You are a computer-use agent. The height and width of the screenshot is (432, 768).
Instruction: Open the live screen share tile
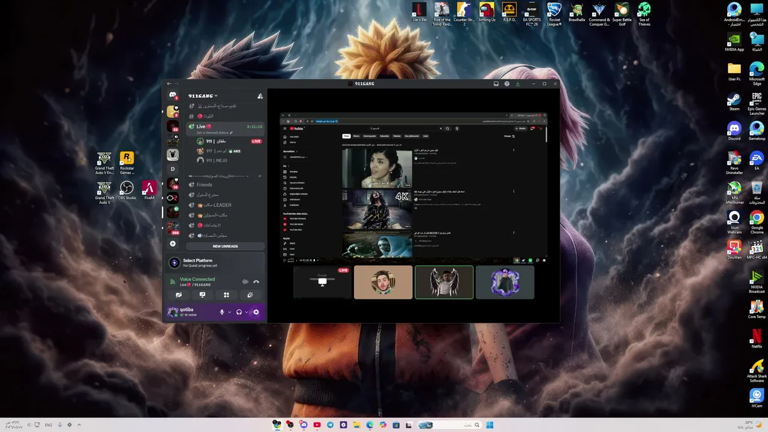coord(322,282)
